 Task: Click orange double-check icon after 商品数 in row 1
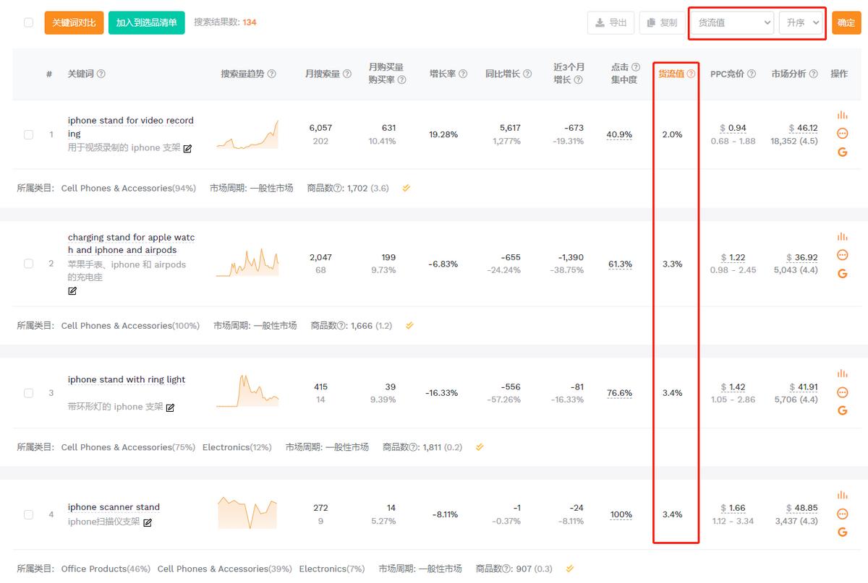tap(406, 188)
